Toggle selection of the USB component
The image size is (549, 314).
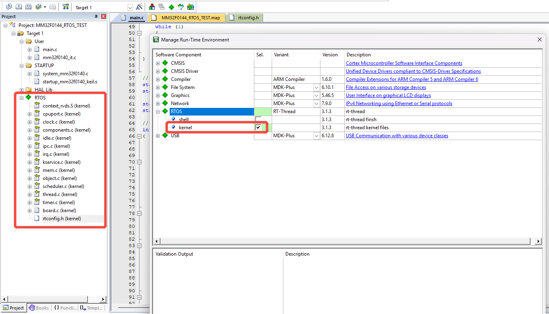[x=262, y=135]
